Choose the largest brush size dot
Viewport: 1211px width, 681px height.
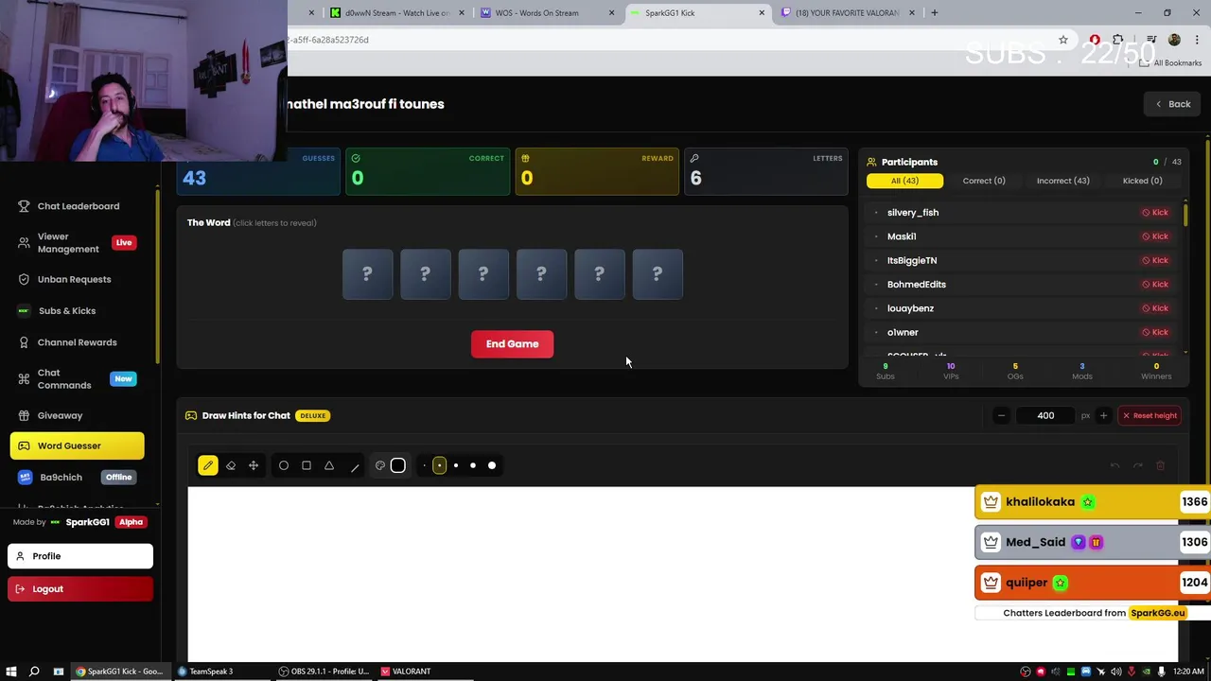(x=492, y=465)
